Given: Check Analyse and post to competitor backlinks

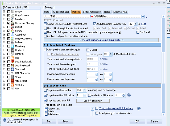Looking at the screenshot, I should click(x=45, y=36).
